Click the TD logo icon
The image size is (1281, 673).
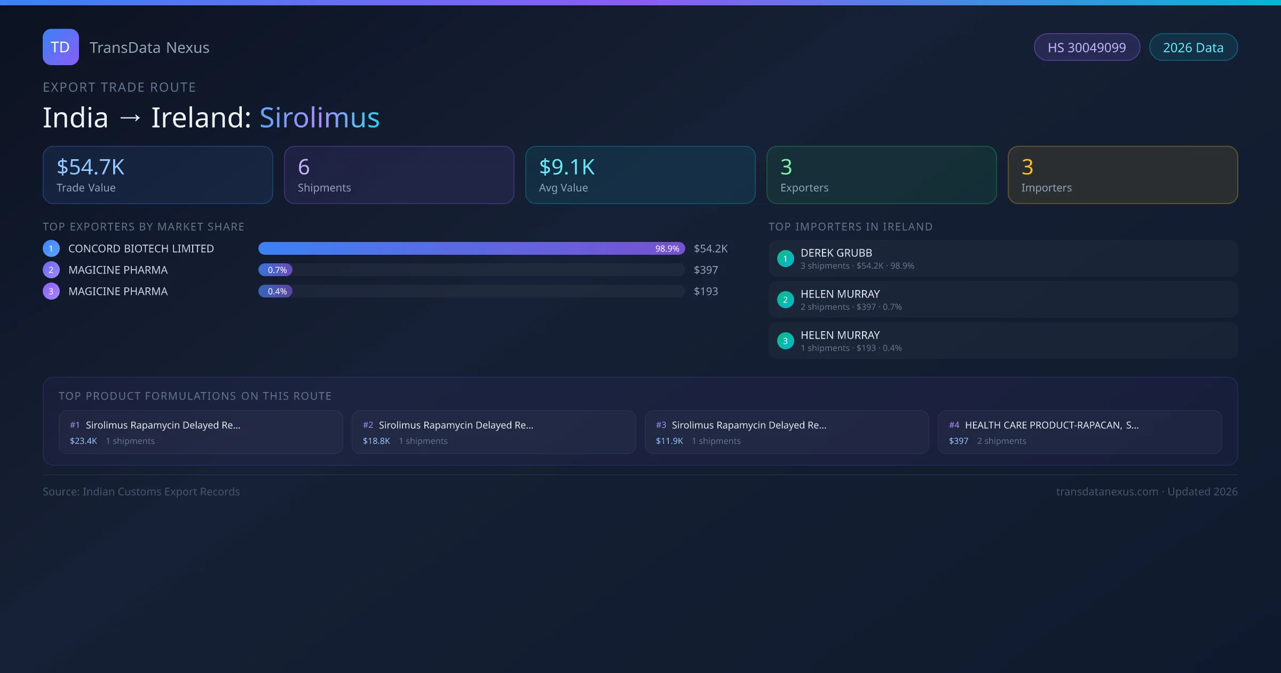tap(60, 47)
